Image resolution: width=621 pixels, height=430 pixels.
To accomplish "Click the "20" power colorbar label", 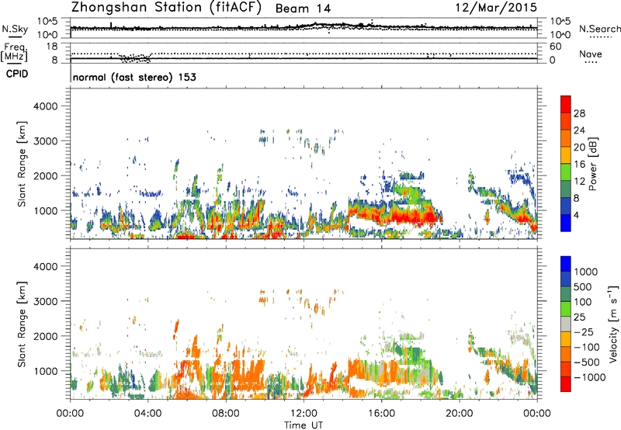I will coord(579,147).
